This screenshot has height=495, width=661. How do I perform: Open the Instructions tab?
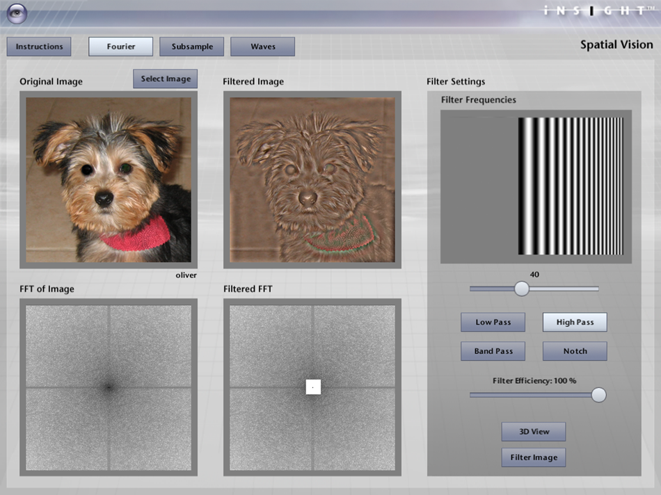tap(39, 47)
